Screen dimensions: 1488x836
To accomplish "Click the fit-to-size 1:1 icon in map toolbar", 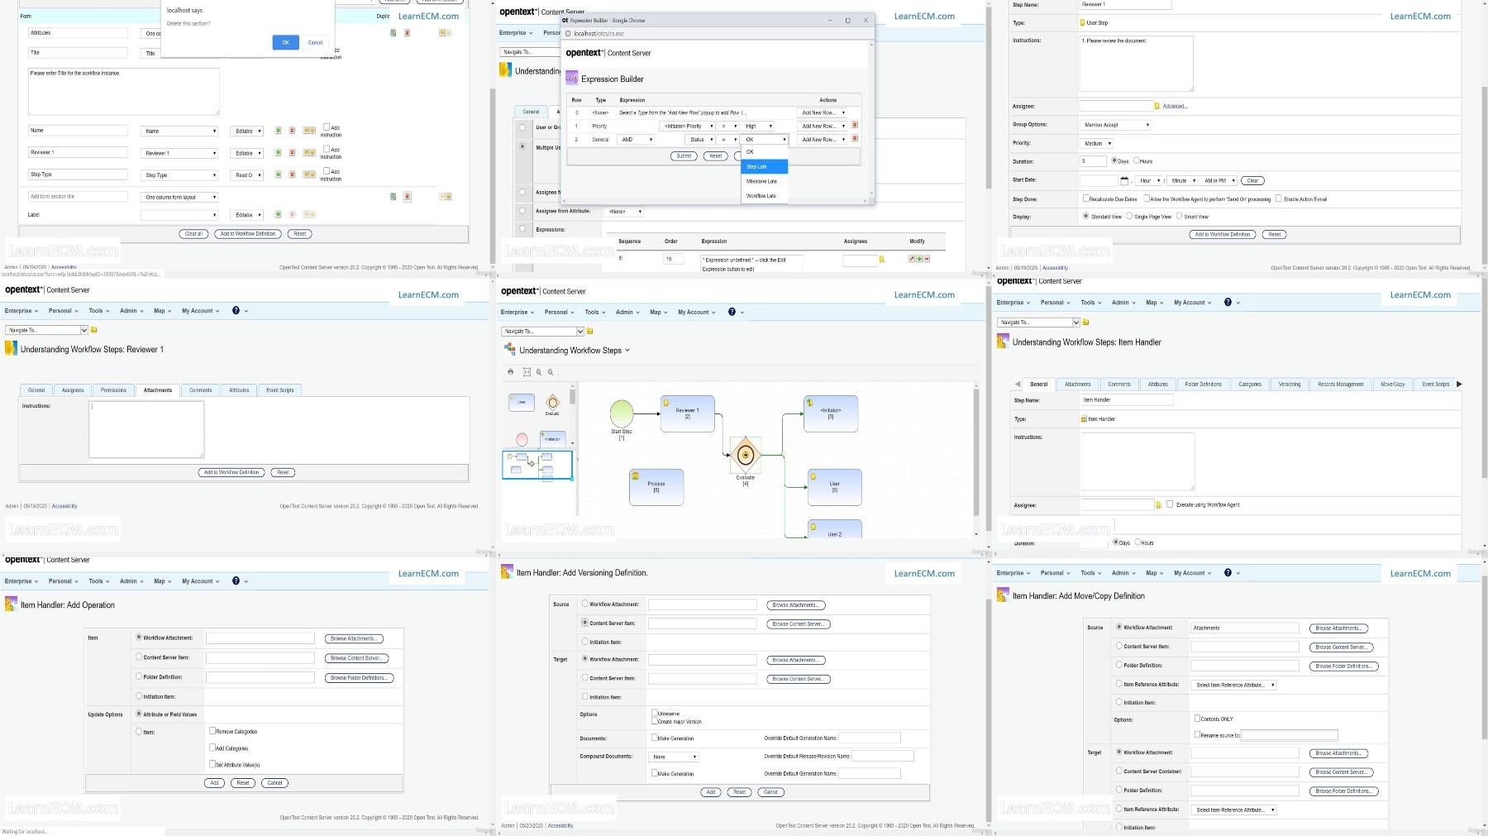I will (x=527, y=372).
